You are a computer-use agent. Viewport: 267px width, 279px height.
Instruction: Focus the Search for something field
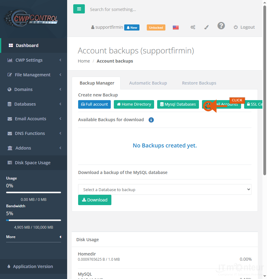click(x=113, y=9)
